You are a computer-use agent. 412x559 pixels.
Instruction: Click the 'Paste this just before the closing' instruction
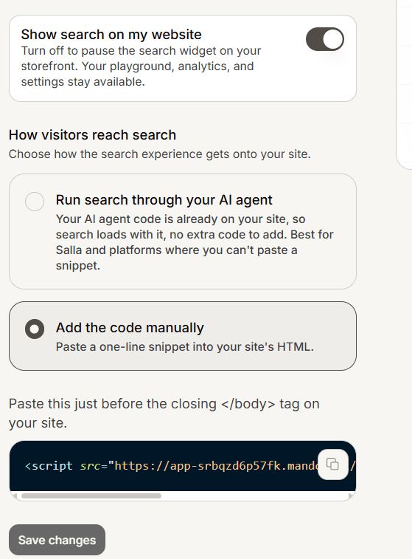(x=164, y=414)
